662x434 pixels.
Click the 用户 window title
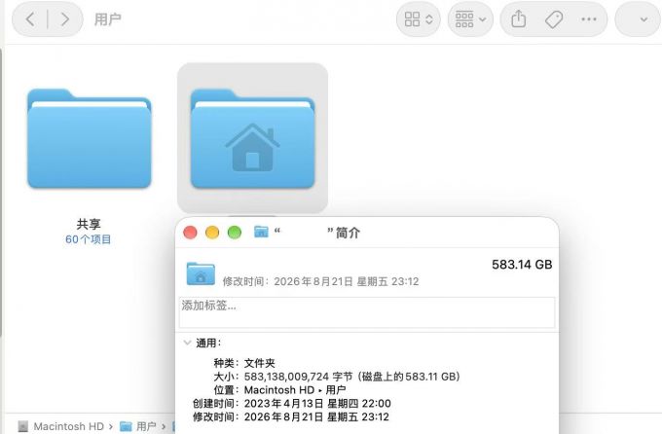pos(108,19)
